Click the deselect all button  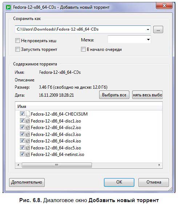pos(147,95)
